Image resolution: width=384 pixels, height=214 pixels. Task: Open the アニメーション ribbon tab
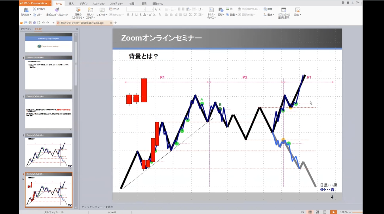point(98,3)
